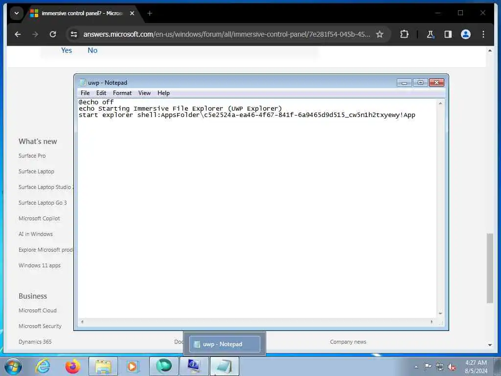Open Surface Laptop Go 3 link
Viewport: 501px width, 376px height.
pyautogui.click(x=43, y=203)
